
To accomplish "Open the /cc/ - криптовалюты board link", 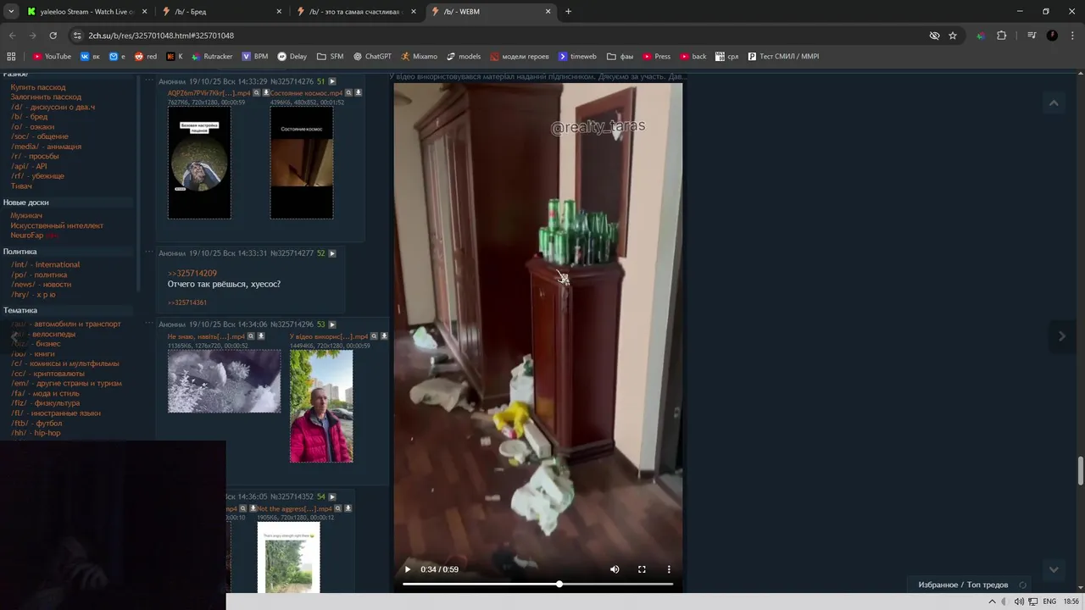I will click(48, 374).
